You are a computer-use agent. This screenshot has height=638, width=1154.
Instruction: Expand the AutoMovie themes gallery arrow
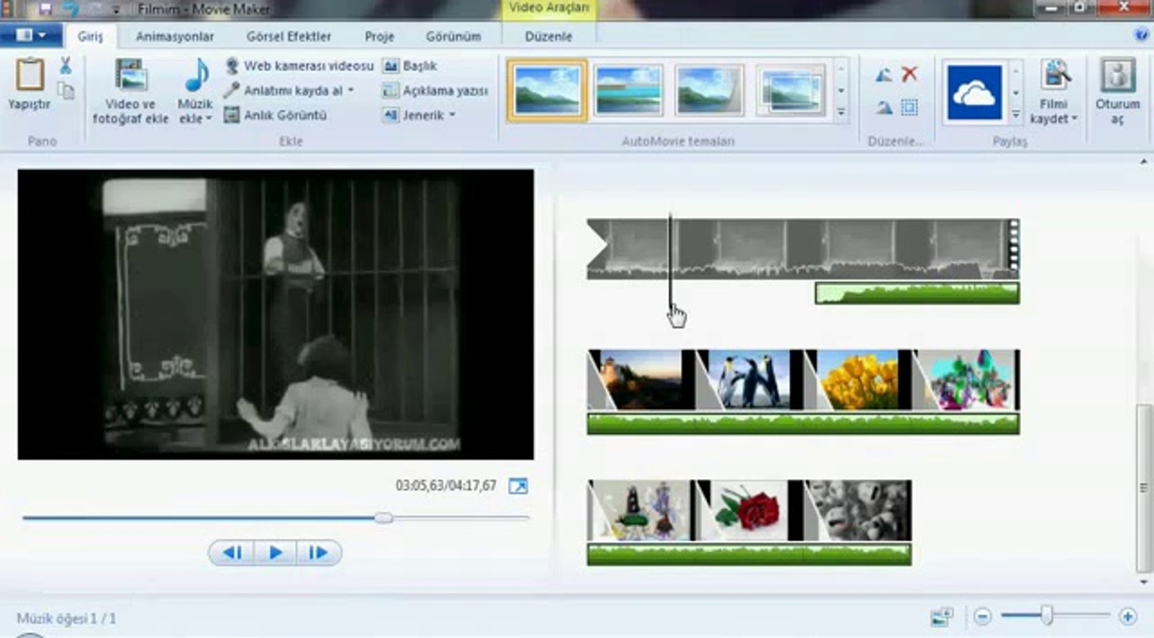841,112
